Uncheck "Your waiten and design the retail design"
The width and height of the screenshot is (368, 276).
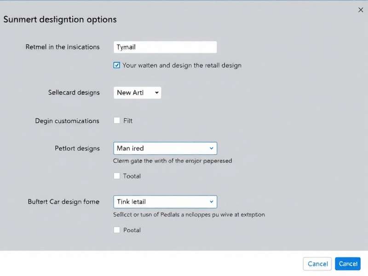(117, 65)
